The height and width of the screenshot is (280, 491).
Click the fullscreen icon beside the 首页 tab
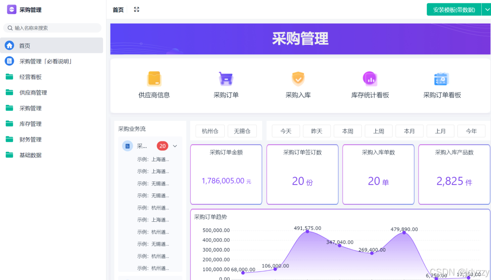pyautogui.click(x=137, y=9)
